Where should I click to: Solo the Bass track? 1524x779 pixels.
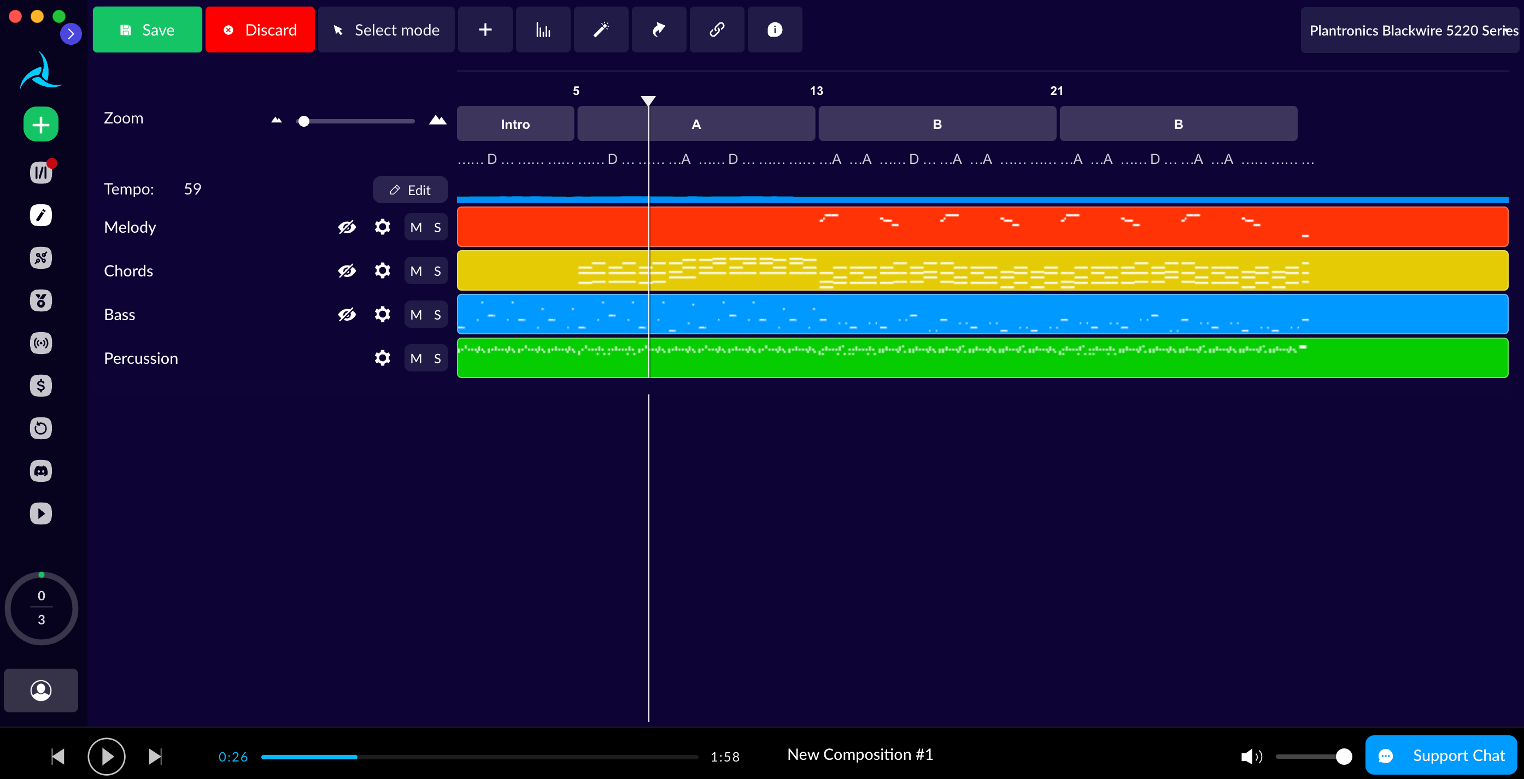[x=437, y=315]
